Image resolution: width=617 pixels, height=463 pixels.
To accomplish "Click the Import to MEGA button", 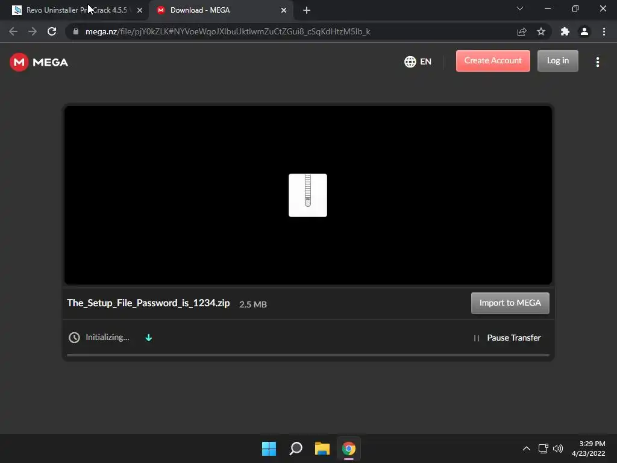I will coord(510,303).
